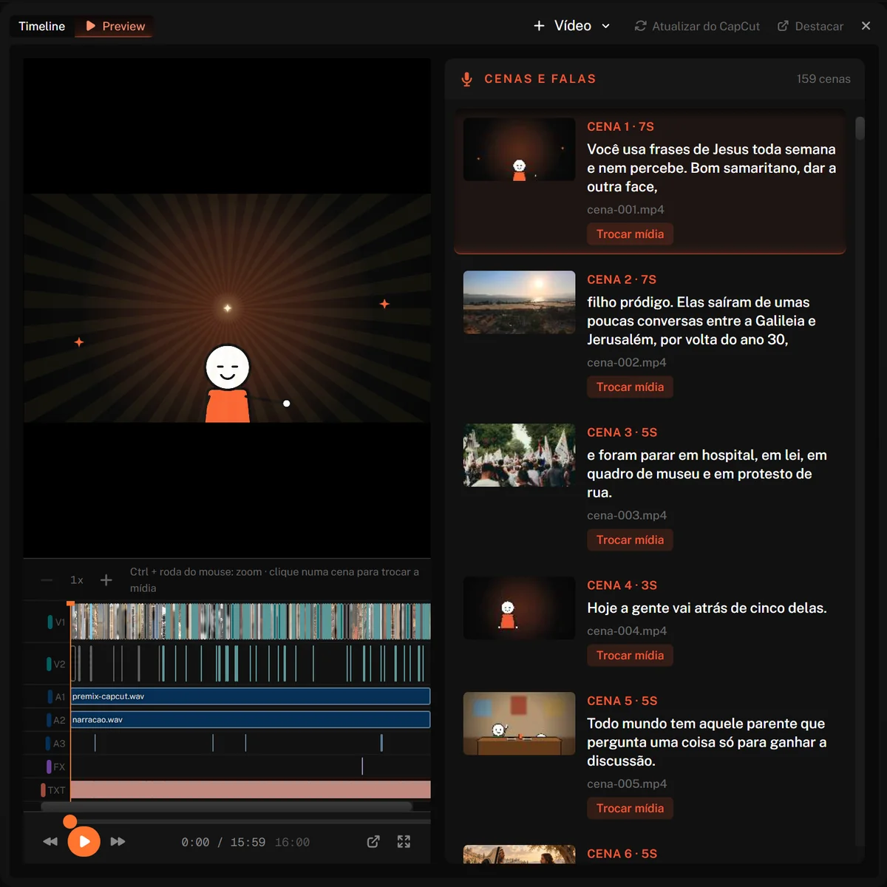The width and height of the screenshot is (887, 887).
Task: Click Atualizar do CapCut
Action: [x=697, y=26]
